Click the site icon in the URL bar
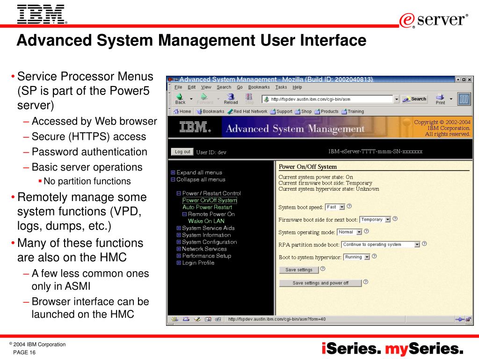This screenshot has height=359, width=479. coord(266,99)
